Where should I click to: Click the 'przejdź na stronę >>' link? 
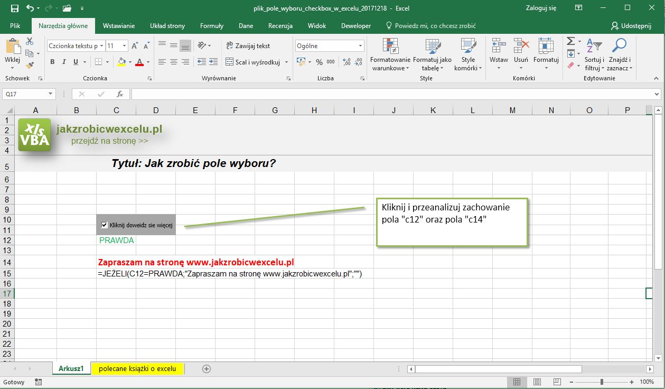click(110, 141)
